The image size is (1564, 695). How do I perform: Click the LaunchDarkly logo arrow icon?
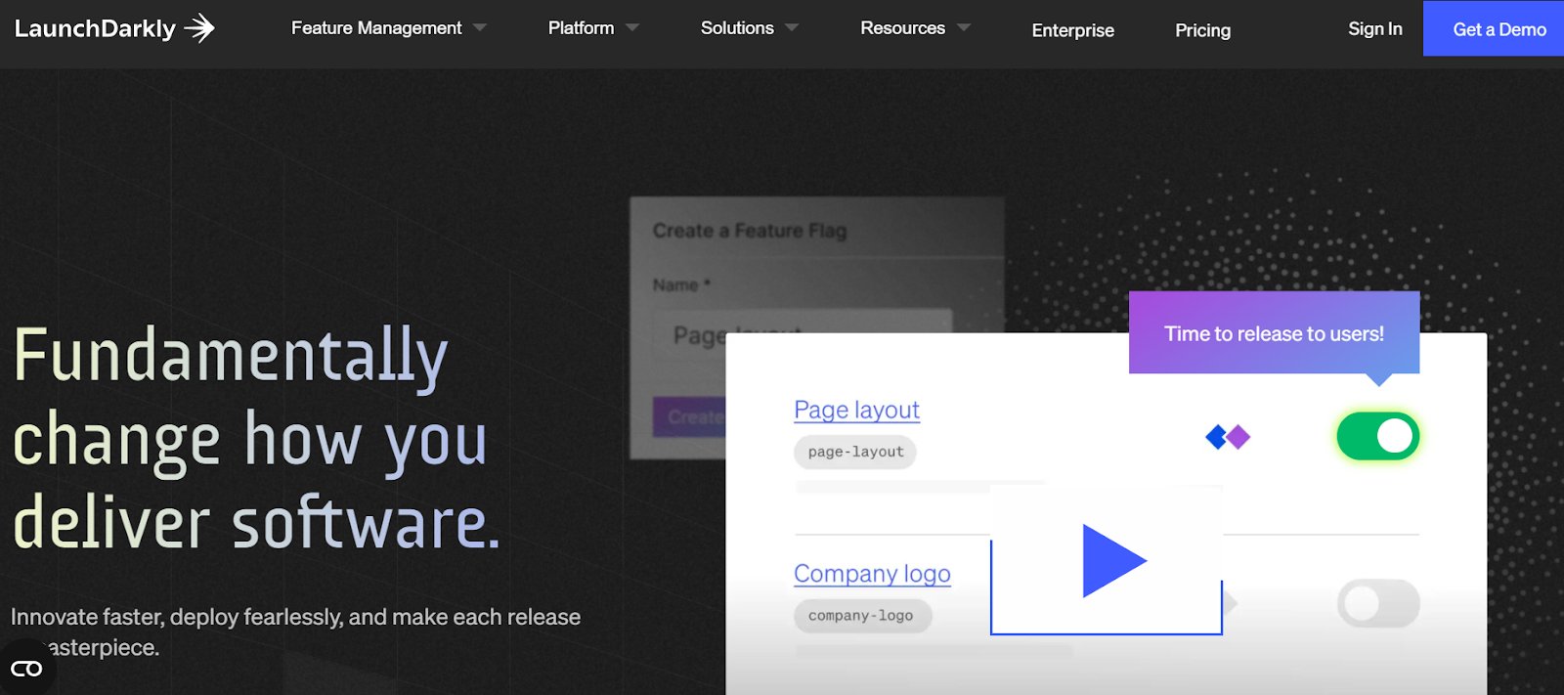point(199,28)
